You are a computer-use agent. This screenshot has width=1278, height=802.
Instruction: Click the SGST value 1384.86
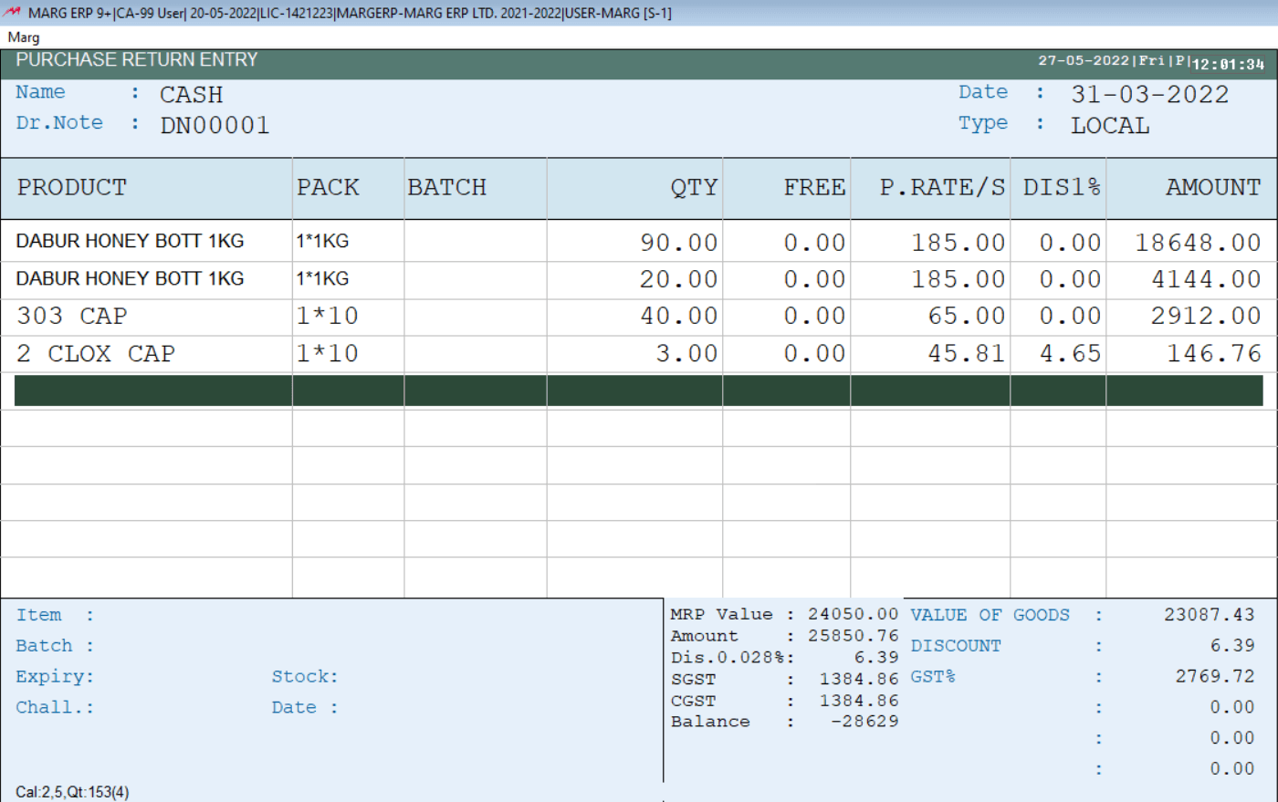coord(858,679)
